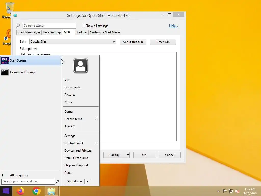Enable Show all settings checkbox
This screenshot has height=196, width=261.
(83, 26)
